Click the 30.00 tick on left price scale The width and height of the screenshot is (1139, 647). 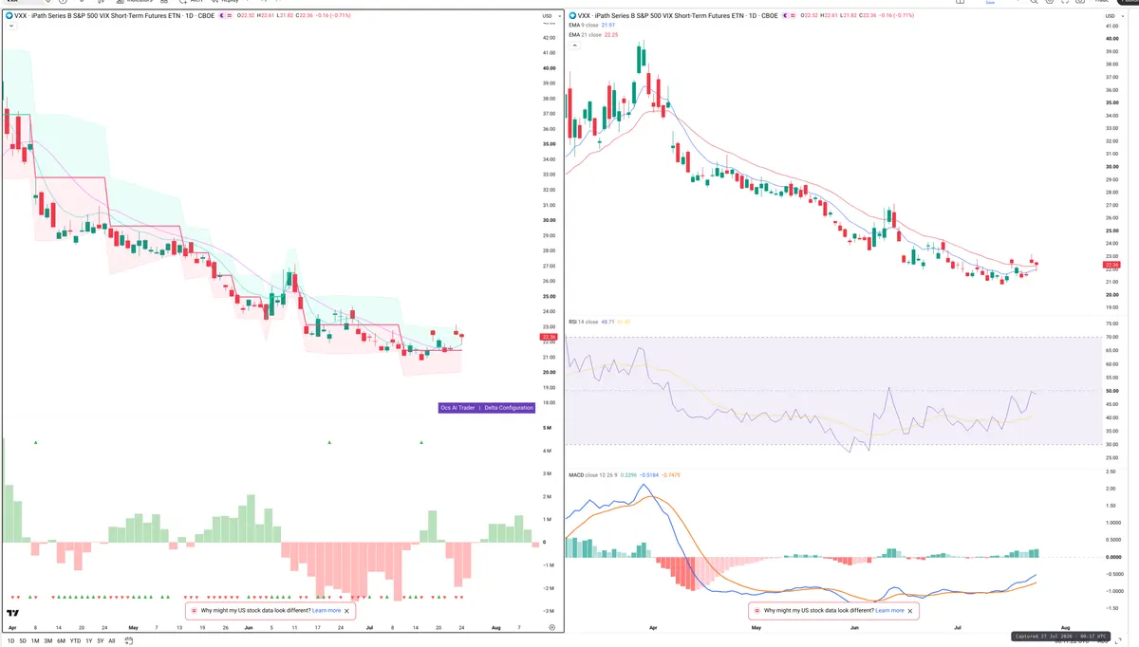point(549,220)
